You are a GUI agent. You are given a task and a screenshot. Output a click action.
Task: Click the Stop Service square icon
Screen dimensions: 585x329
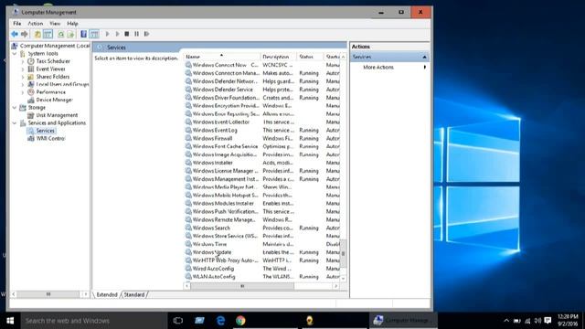(x=127, y=34)
